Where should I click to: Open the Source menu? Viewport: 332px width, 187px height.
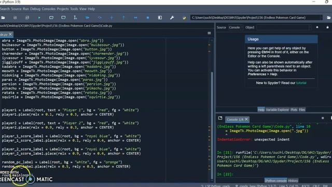point(16,9)
